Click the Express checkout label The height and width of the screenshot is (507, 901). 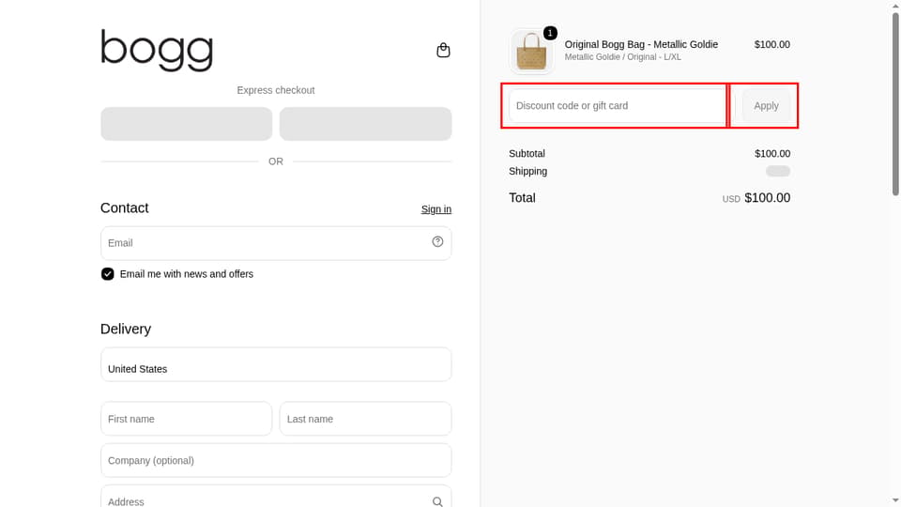click(276, 90)
